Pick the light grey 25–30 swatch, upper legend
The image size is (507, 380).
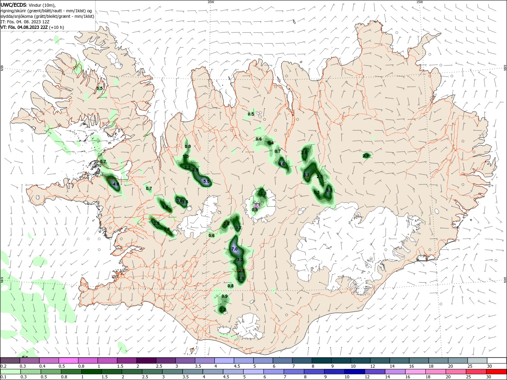(478, 361)
